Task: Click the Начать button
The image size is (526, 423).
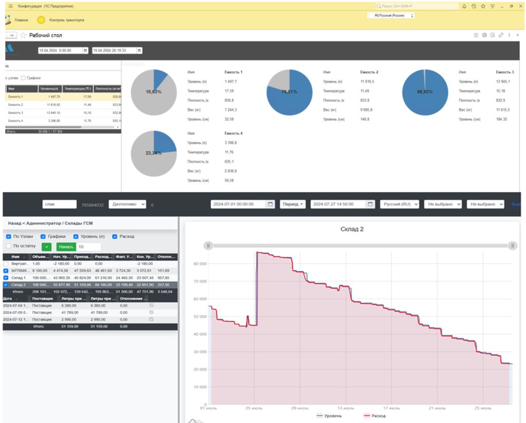Action: (x=66, y=247)
